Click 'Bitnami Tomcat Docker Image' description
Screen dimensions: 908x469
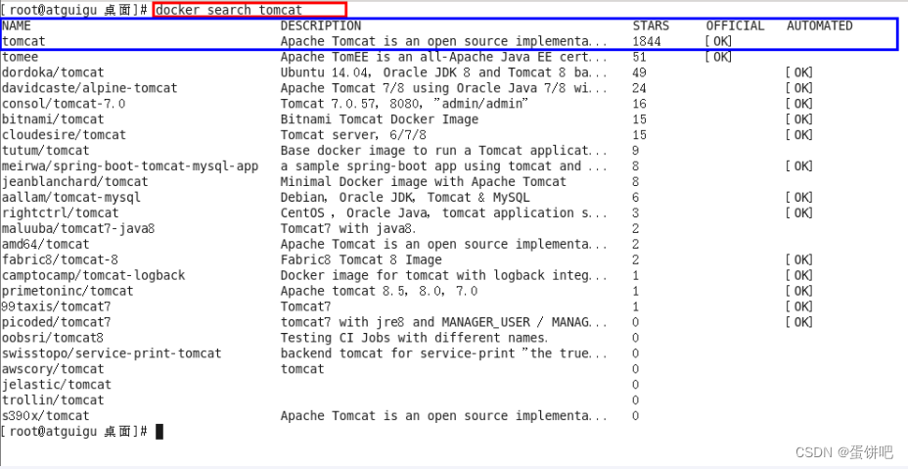click(380, 120)
